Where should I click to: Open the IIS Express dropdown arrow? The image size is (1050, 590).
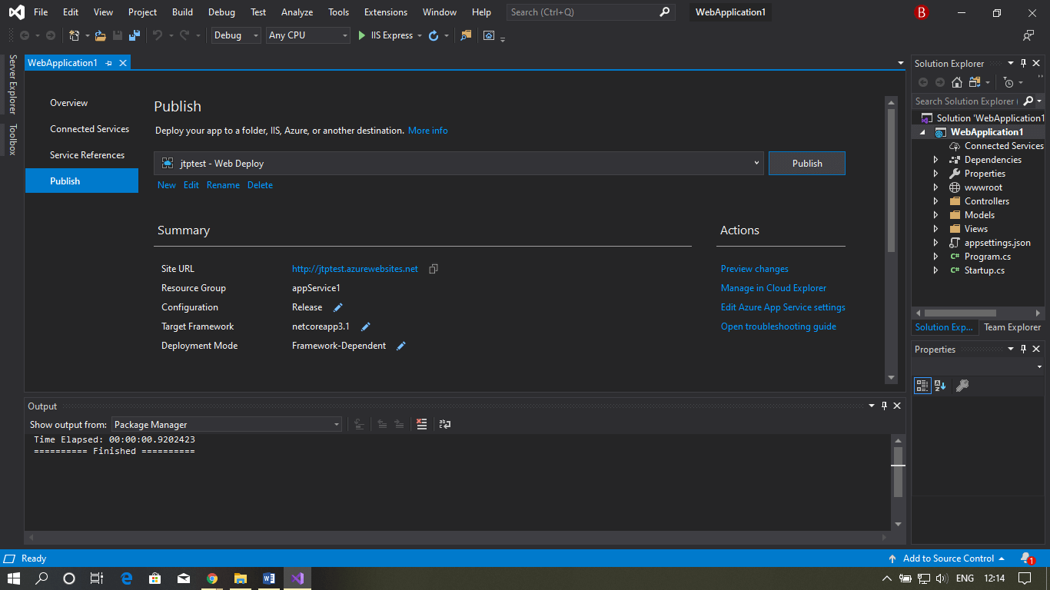coord(420,35)
